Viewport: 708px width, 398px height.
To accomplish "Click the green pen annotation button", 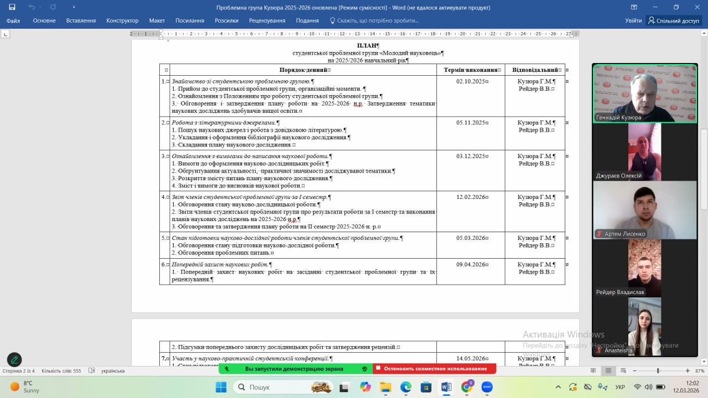I will [x=14, y=360].
